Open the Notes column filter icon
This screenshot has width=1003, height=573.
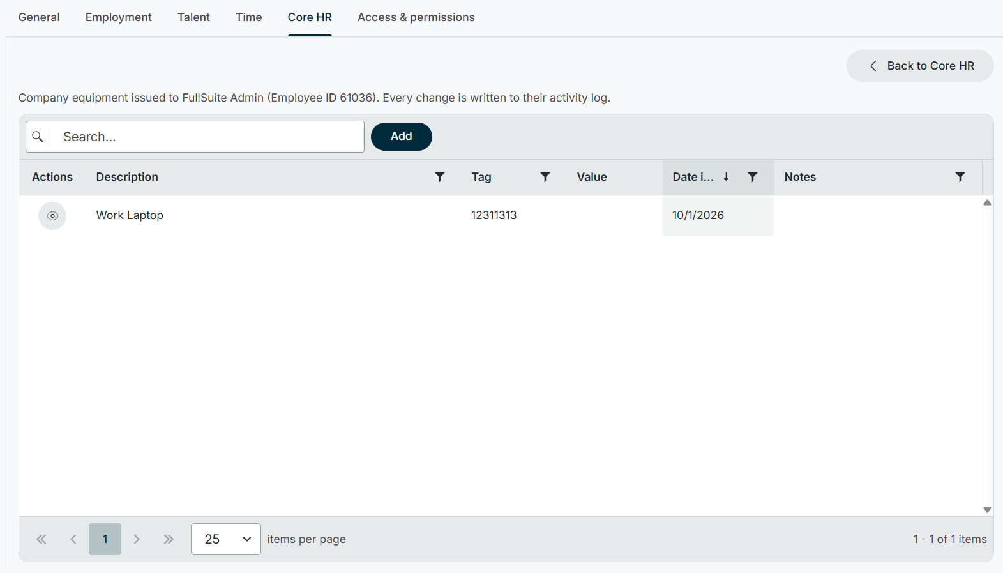[x=960, y=177]
